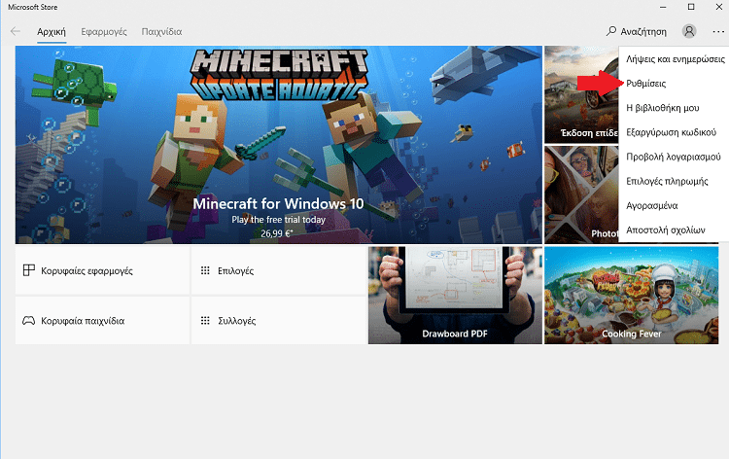Open the Minecraft for Windows 10 banner
Image resolution: width=729 pixels, height=459 pixels.
279,145
